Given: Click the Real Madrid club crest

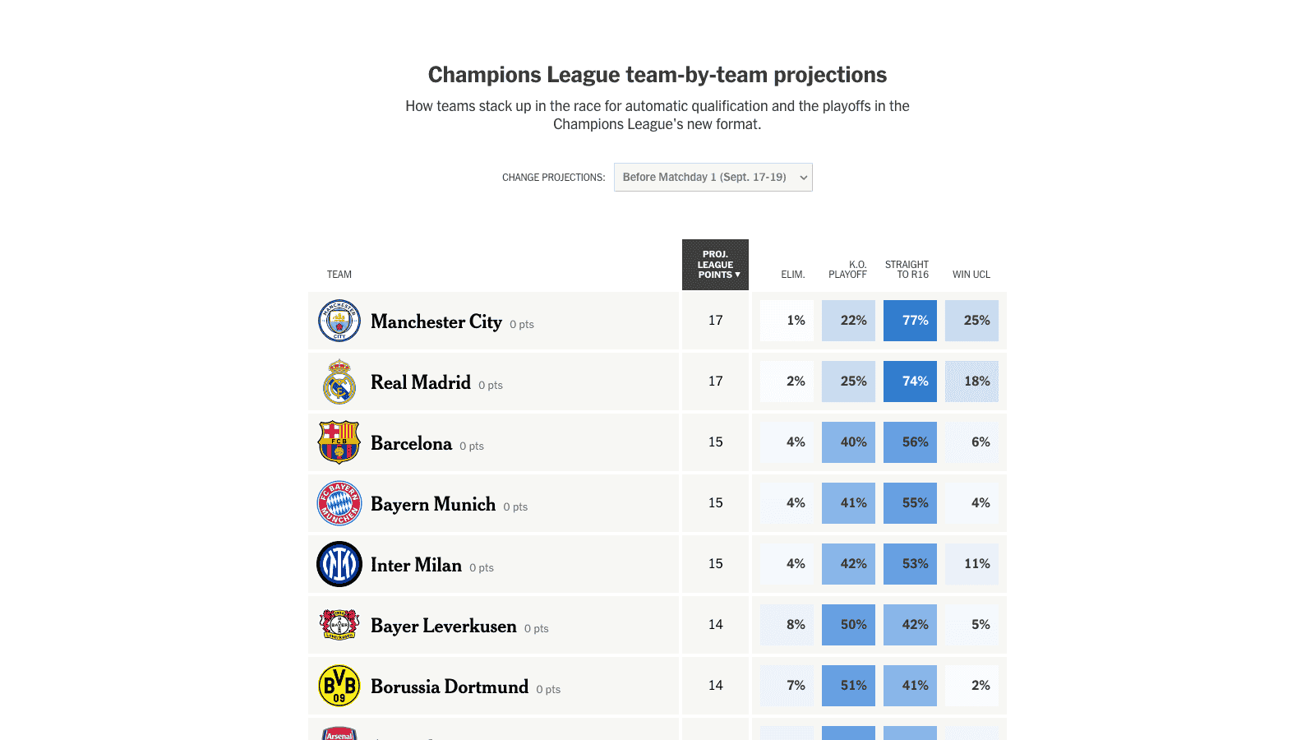Looking at the screenshot, I should pyautogui.click(x=339, y=382).
